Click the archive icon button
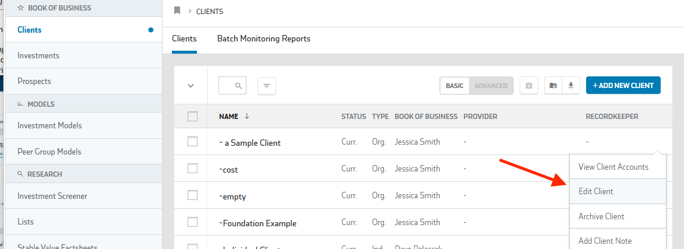684x249 pixels. point(528,86)
